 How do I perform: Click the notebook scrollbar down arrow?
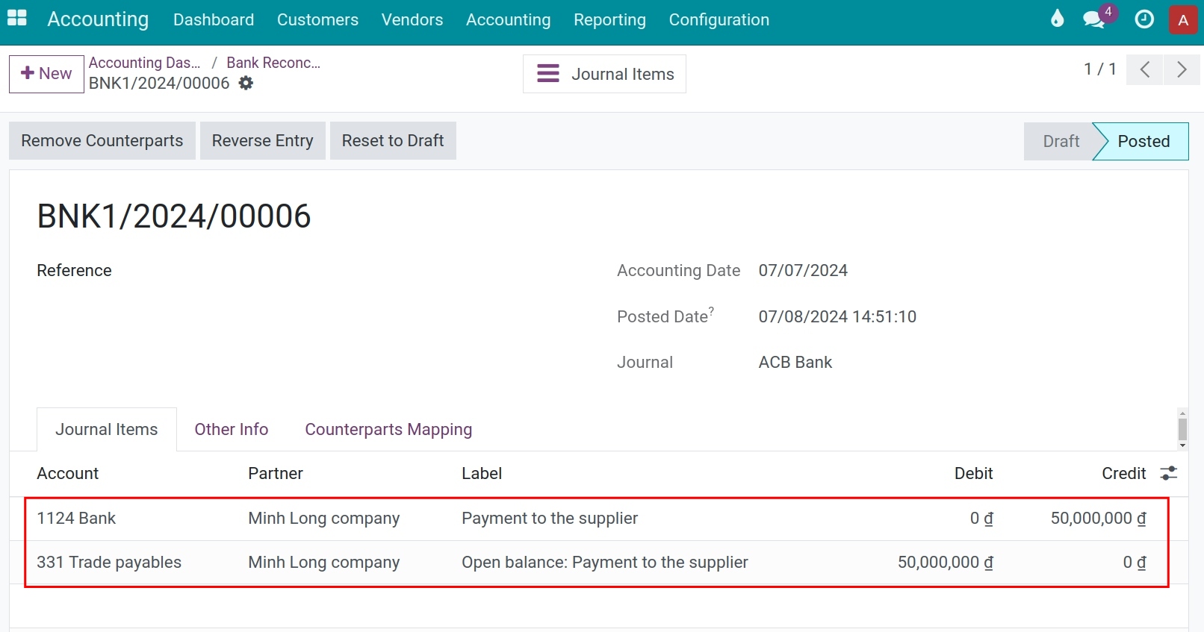click(x=1182, y=445)
